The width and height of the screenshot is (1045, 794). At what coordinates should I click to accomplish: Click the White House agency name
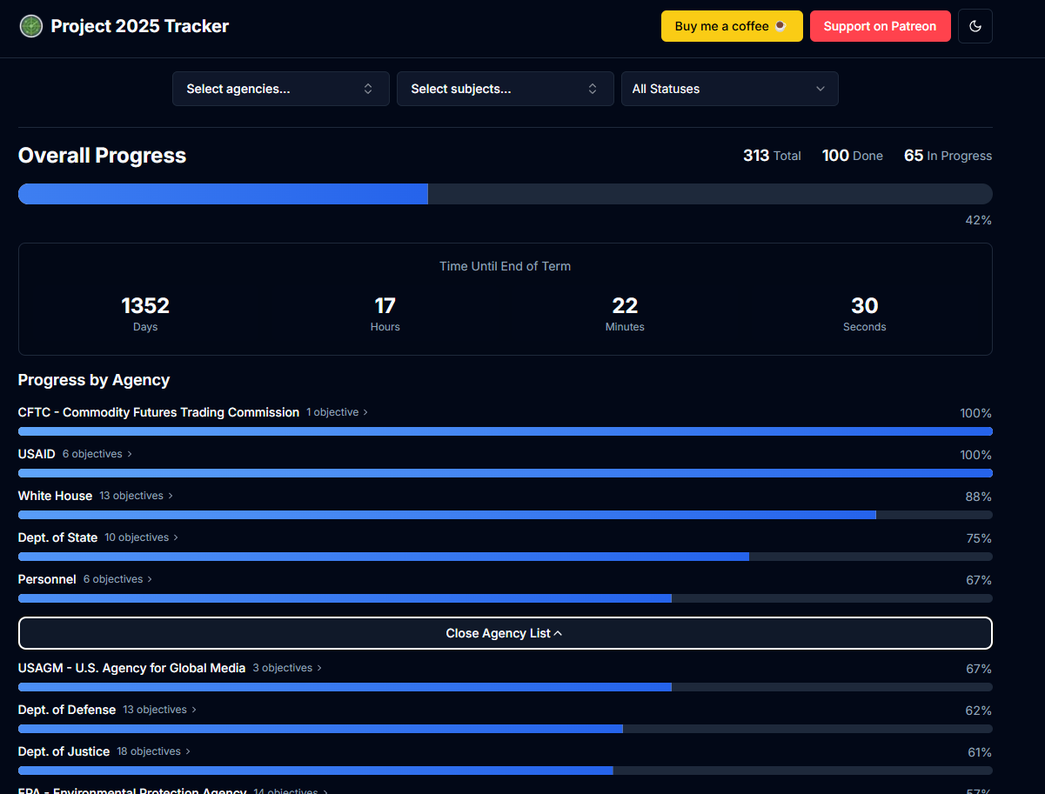point(55,496)
